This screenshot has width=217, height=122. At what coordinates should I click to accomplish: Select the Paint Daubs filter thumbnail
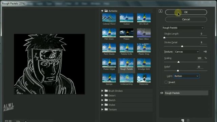click(109, 48)
